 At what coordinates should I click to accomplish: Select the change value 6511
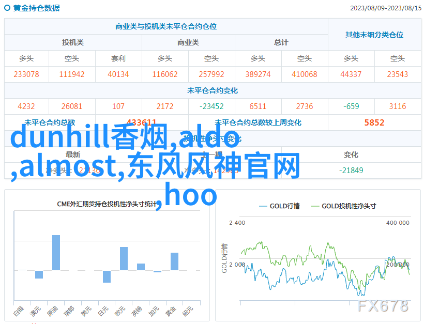pos(258,106)
